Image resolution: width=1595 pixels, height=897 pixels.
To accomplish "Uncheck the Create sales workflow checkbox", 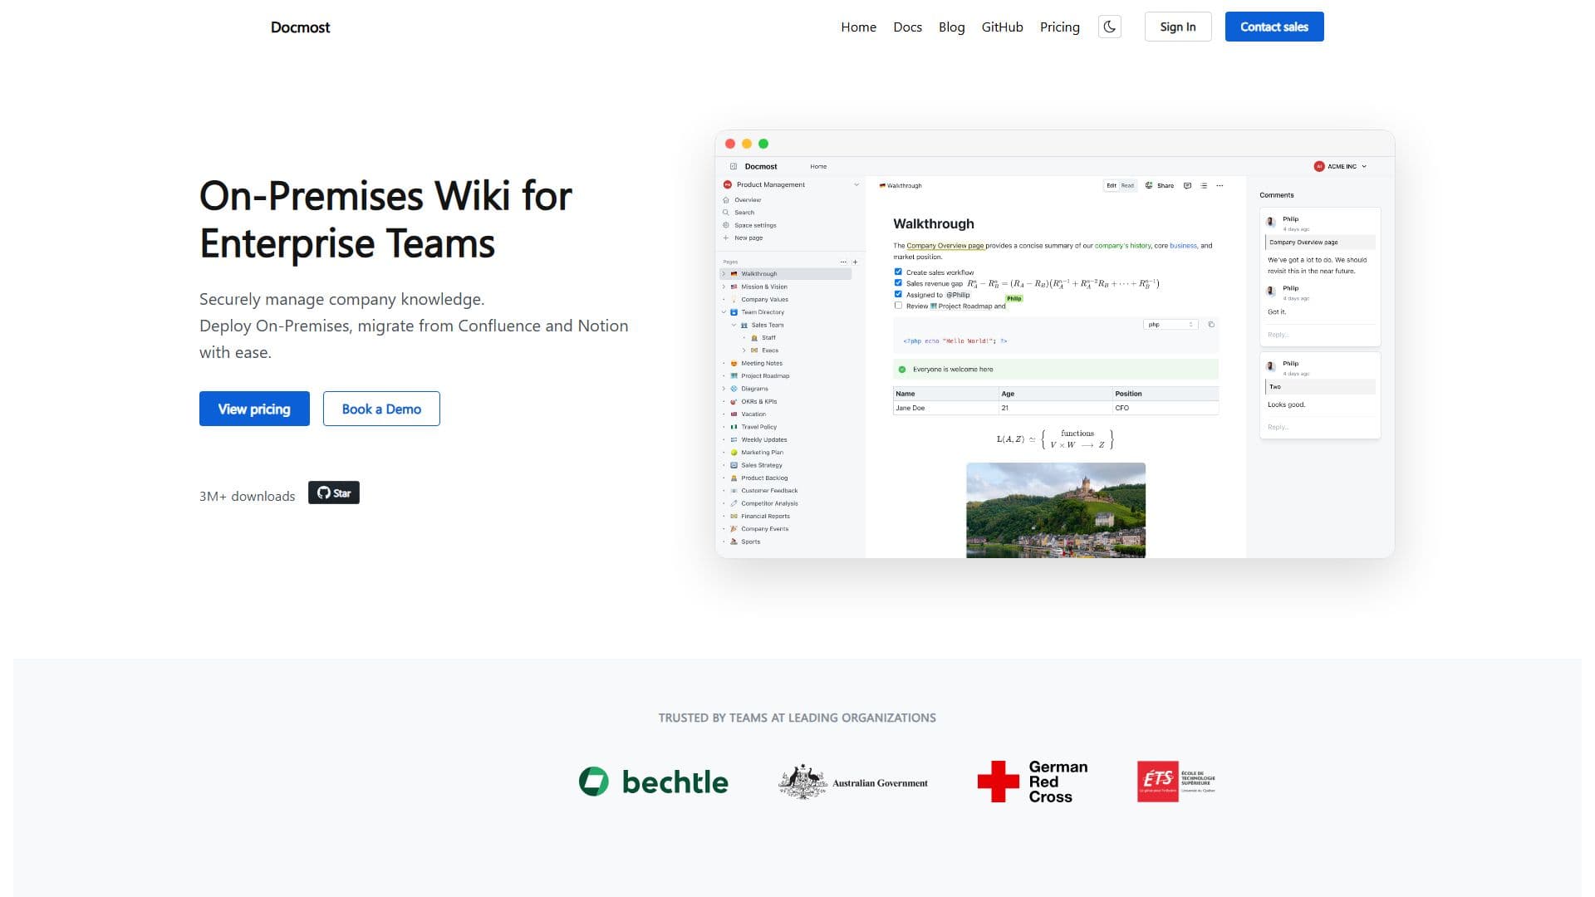I will click(x=898, y=272).
